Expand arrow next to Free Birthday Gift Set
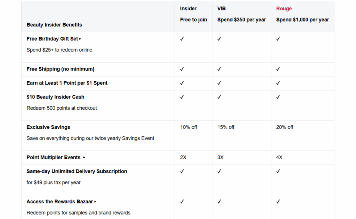This screenshot has width=356, height=219. (x=80, y=39)
